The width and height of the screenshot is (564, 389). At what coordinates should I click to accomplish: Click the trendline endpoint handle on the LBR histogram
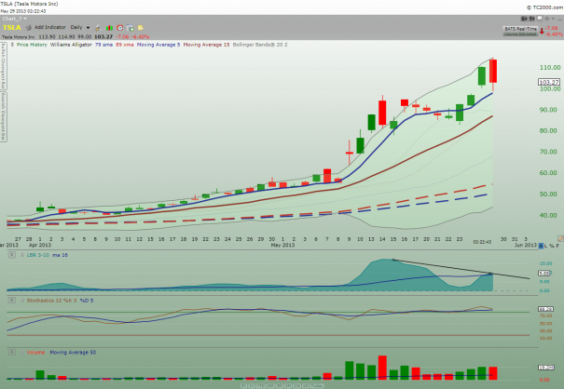(x=491, y=274)
